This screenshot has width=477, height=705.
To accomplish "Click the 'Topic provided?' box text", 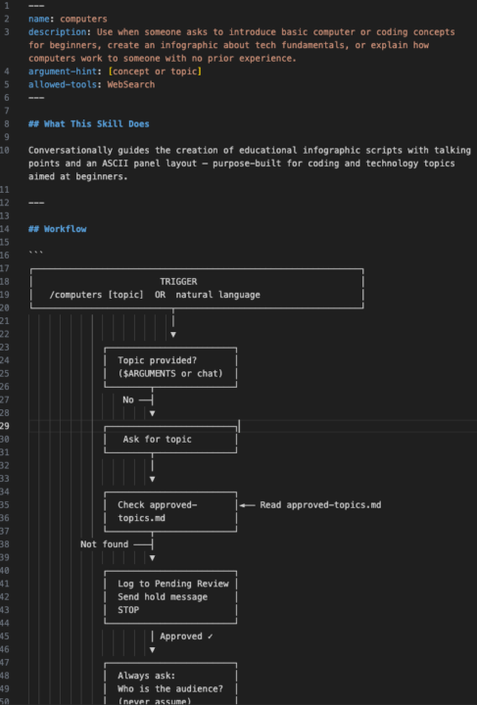I will tap(157, 360).
